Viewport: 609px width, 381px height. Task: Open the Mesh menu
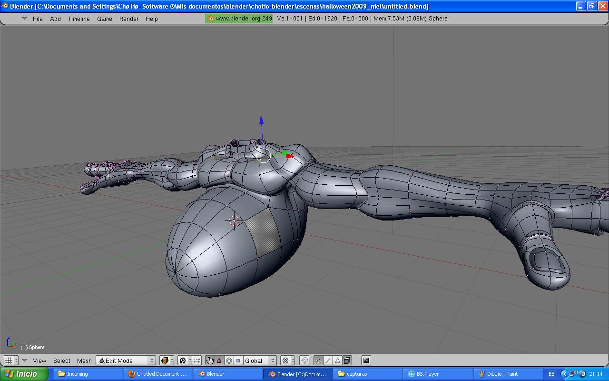tap(84, 361)
